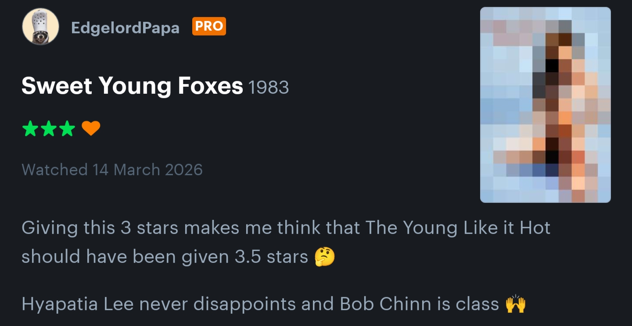Click the Watched 14 March 2026 date

pyautogui.click(x=112, y=170)
